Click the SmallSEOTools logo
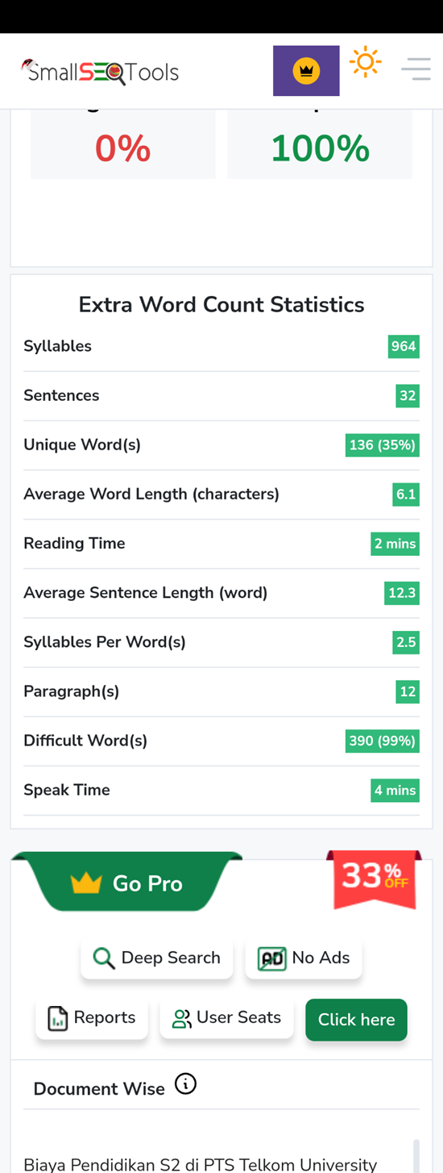 tap(100, 72)
